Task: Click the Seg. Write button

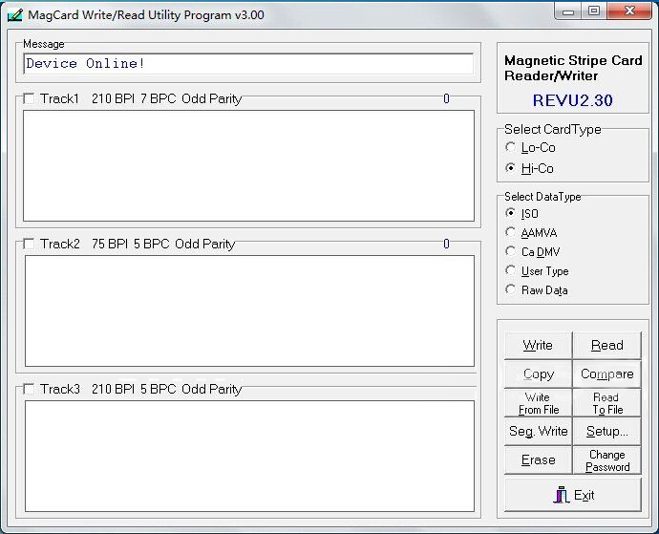Action: pyautogui.click(x=538, y=432)
